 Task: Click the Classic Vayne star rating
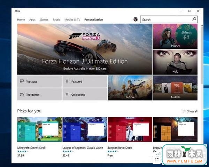click(68, 151)
